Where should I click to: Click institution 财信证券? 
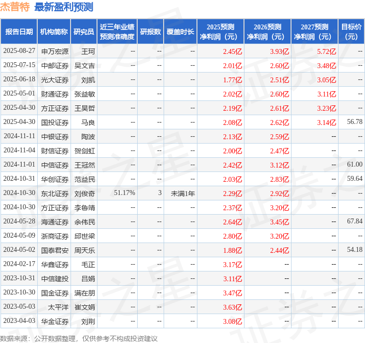click(55, 151)
